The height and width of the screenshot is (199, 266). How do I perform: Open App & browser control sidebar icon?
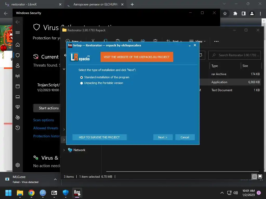tap(18, 86)
